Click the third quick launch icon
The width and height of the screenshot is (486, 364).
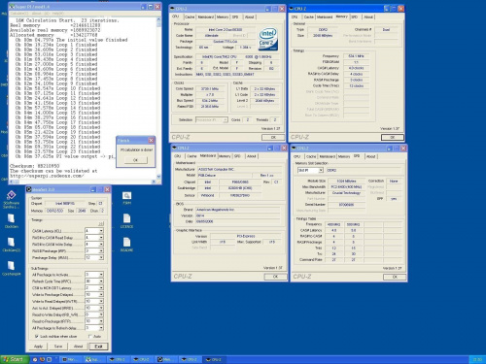coord(49,359)
